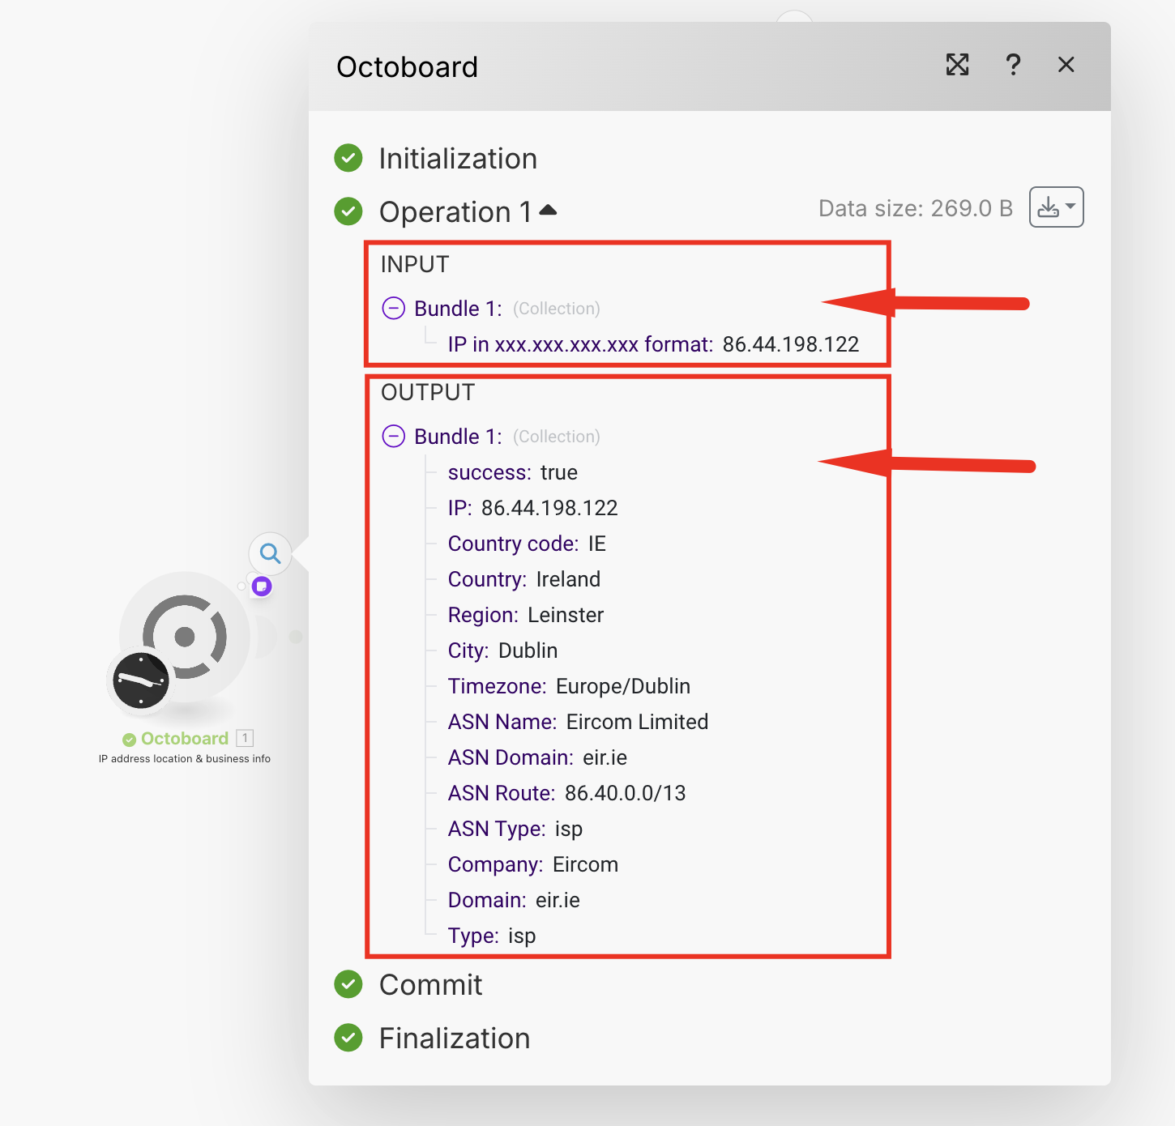Viewport: 1175px width, 1126px height.
Task: Collapse the OUTPUT Bundle 1 collection
Action: [x=394, y=437]
